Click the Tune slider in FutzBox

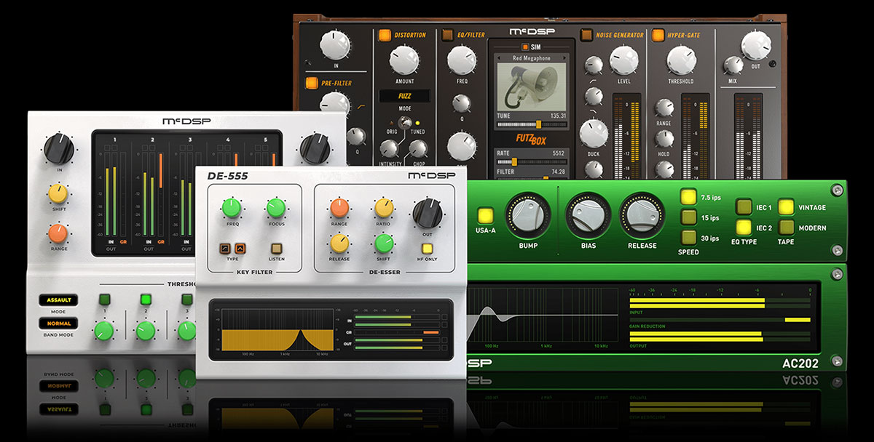coord(531,124)
